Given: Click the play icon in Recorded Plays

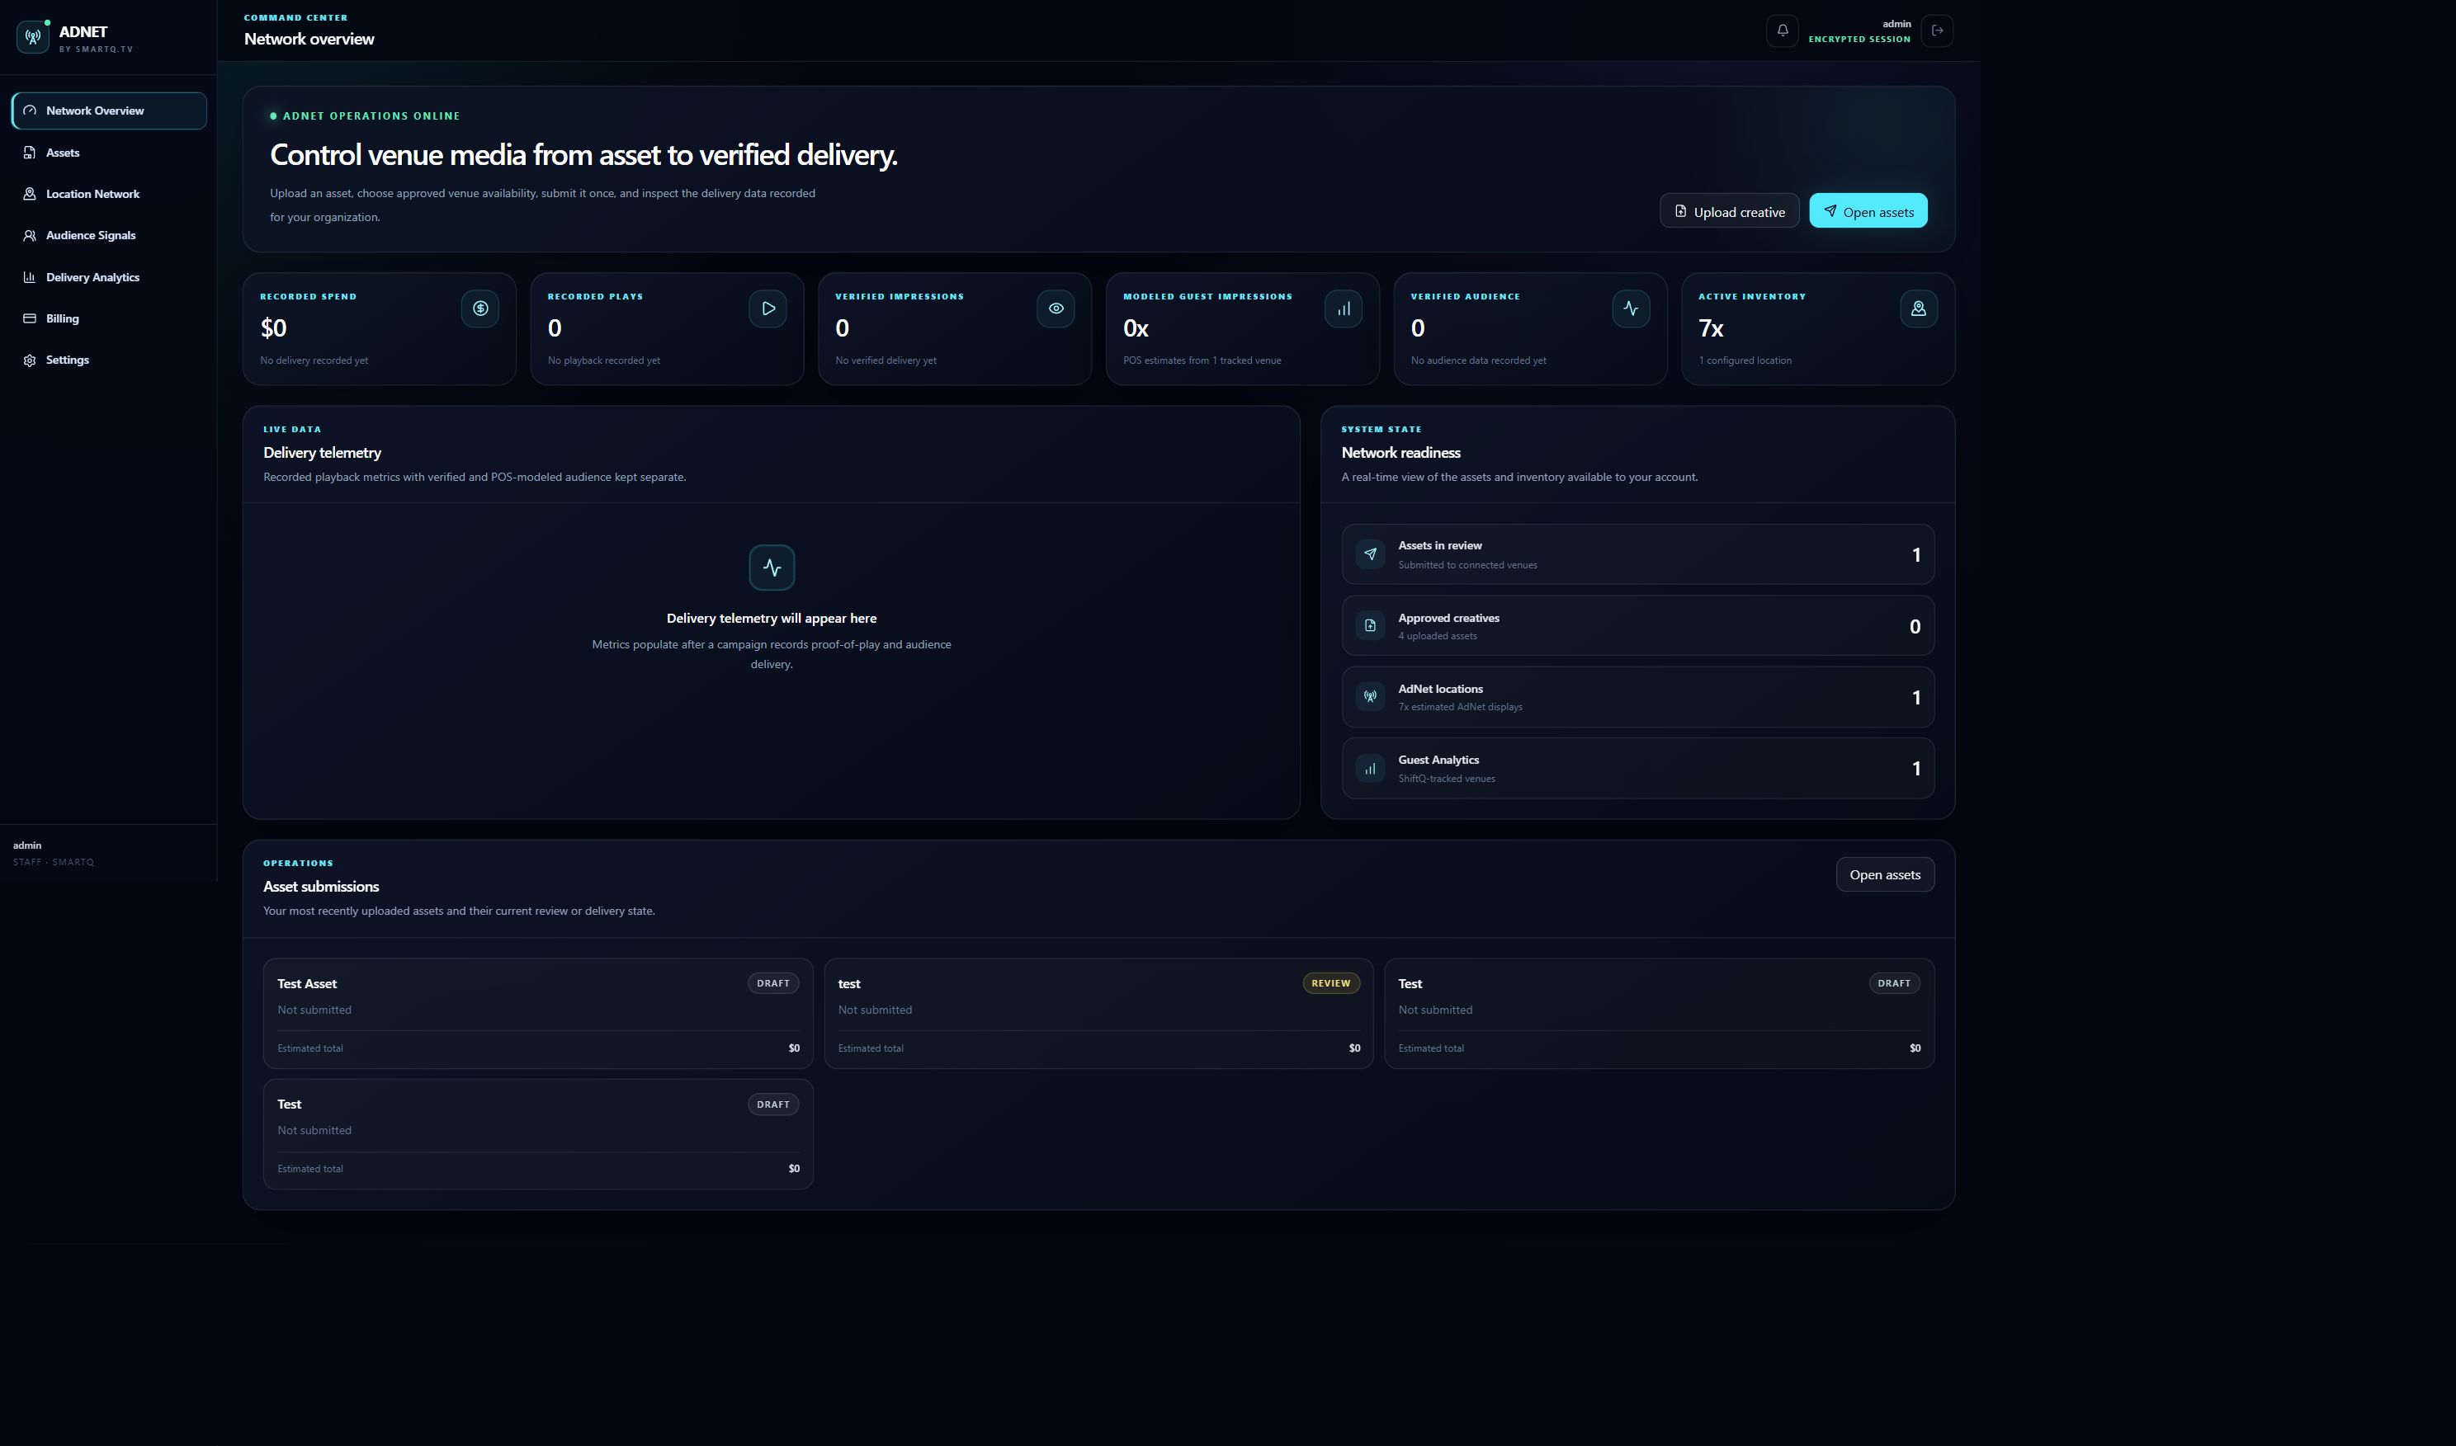Looking at the screenshot, I should pos(768,309).
